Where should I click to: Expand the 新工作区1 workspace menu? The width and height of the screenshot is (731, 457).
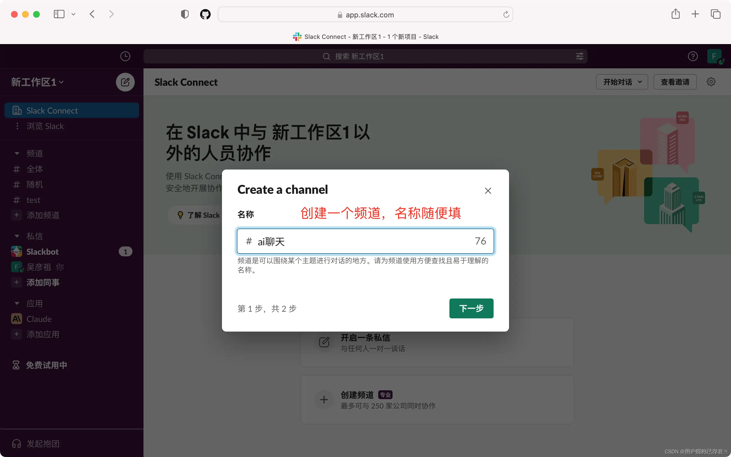(x=37, y=82)
